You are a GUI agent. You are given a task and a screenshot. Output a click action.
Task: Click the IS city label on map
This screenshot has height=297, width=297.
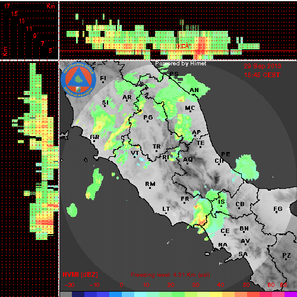click(x=222, y=202)
